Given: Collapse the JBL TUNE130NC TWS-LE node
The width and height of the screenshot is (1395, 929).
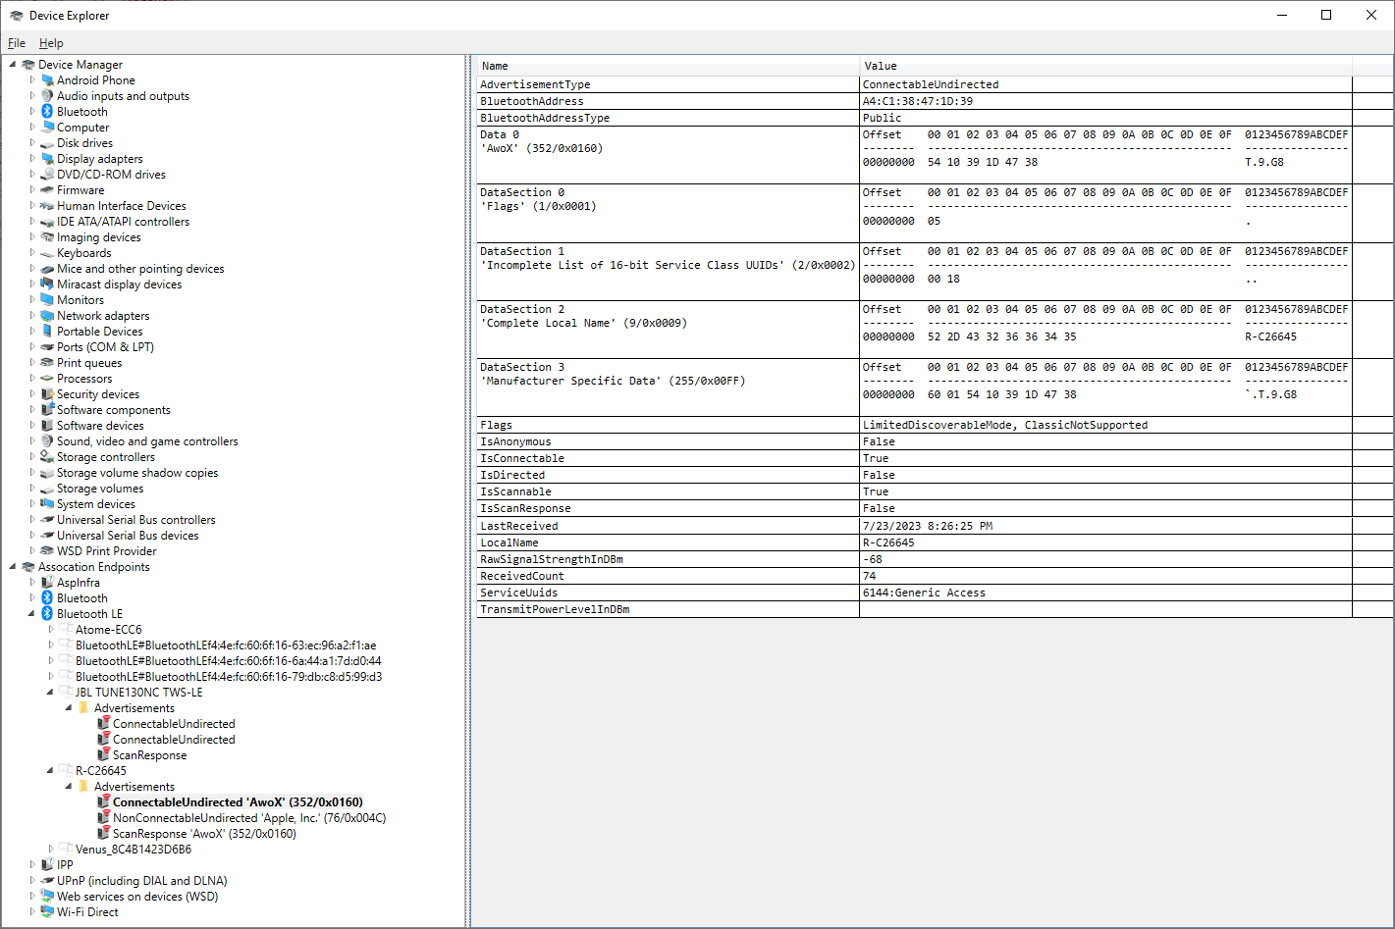Looking at the screenshot, I should click(50, 693).
